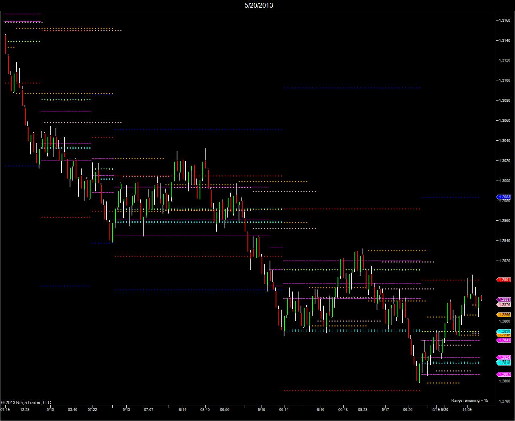Click the 07:07 time axis label
The height and width of the screenshot is (421, 515).
click(148, 410)
